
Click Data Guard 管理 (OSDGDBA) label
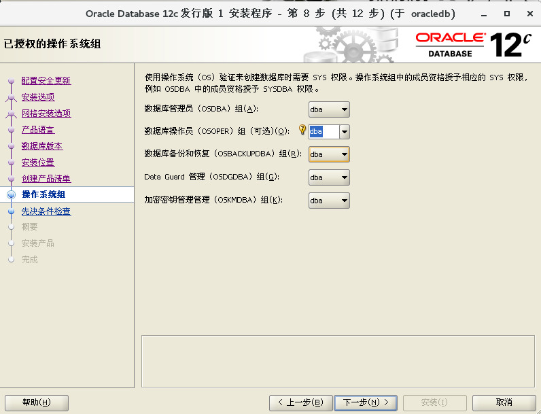(x=212, y=177)
